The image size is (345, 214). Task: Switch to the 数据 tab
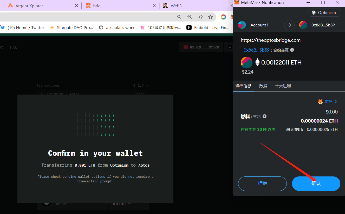tap(263, 86)
